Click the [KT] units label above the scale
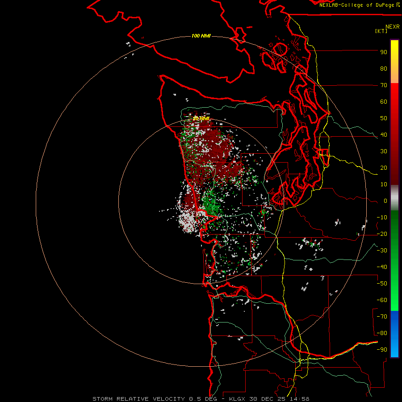 click(381, 31)
